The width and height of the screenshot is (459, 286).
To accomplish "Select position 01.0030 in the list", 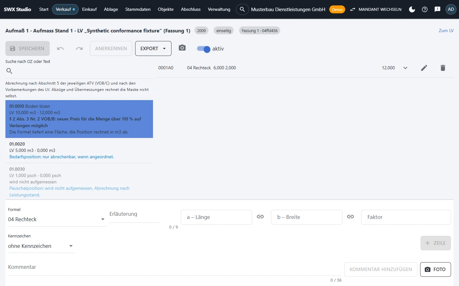I will [x=79, y=182].
